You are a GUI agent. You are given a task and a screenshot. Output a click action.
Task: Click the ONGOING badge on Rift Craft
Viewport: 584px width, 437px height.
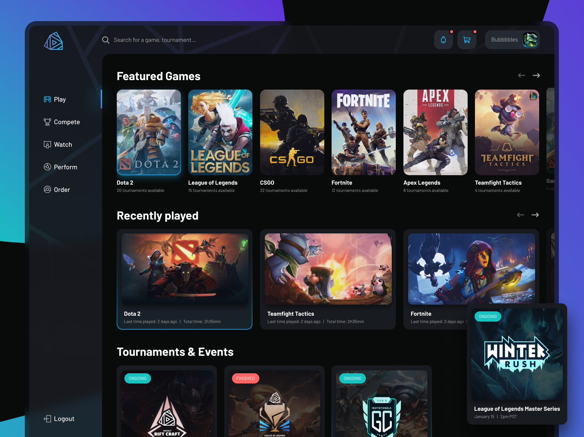pyautogui.click(x=138, y=378)
